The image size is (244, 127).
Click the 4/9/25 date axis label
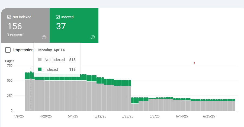[18, 116]
